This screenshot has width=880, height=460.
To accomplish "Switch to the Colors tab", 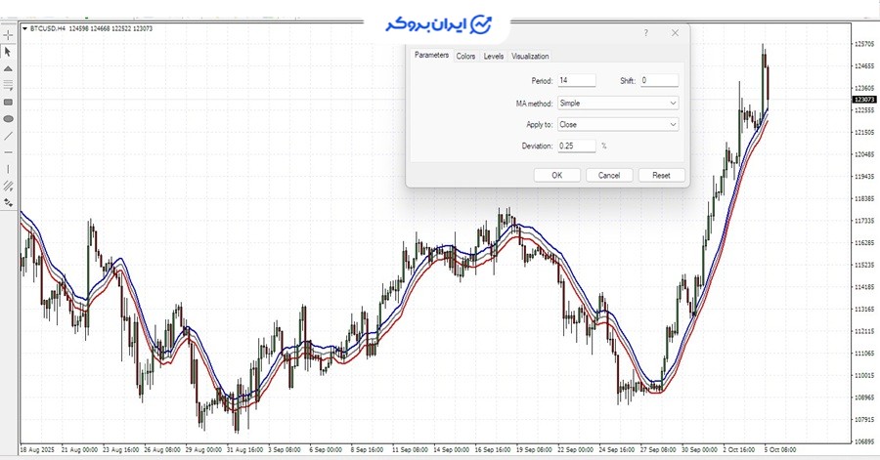I will pos(465,57).
